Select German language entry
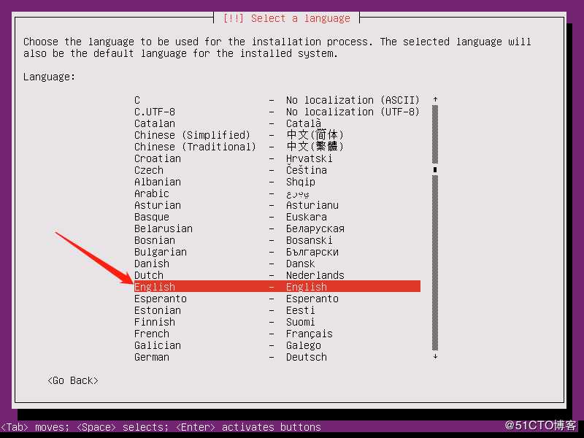The image size is (584, 438). [x=277, y=357]
